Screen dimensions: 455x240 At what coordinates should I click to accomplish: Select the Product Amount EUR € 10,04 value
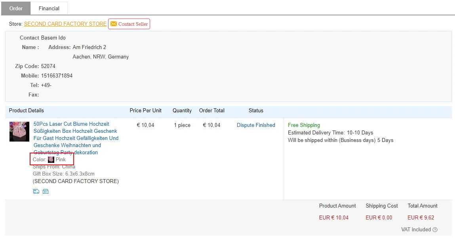[334, 217]
